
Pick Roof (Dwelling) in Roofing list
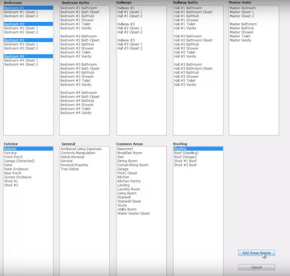click(x=186, y=153)
